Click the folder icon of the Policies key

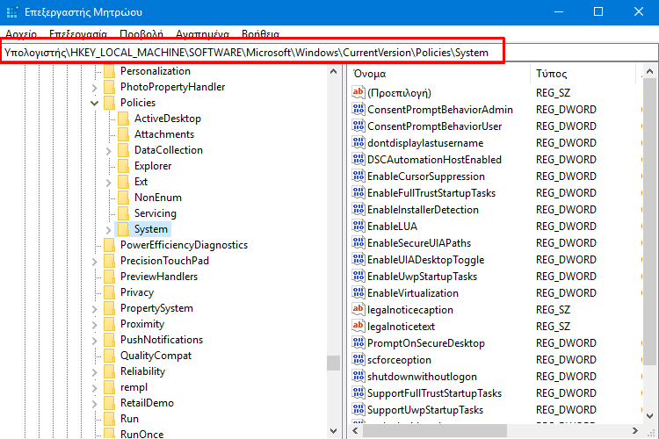pos(109,103)
